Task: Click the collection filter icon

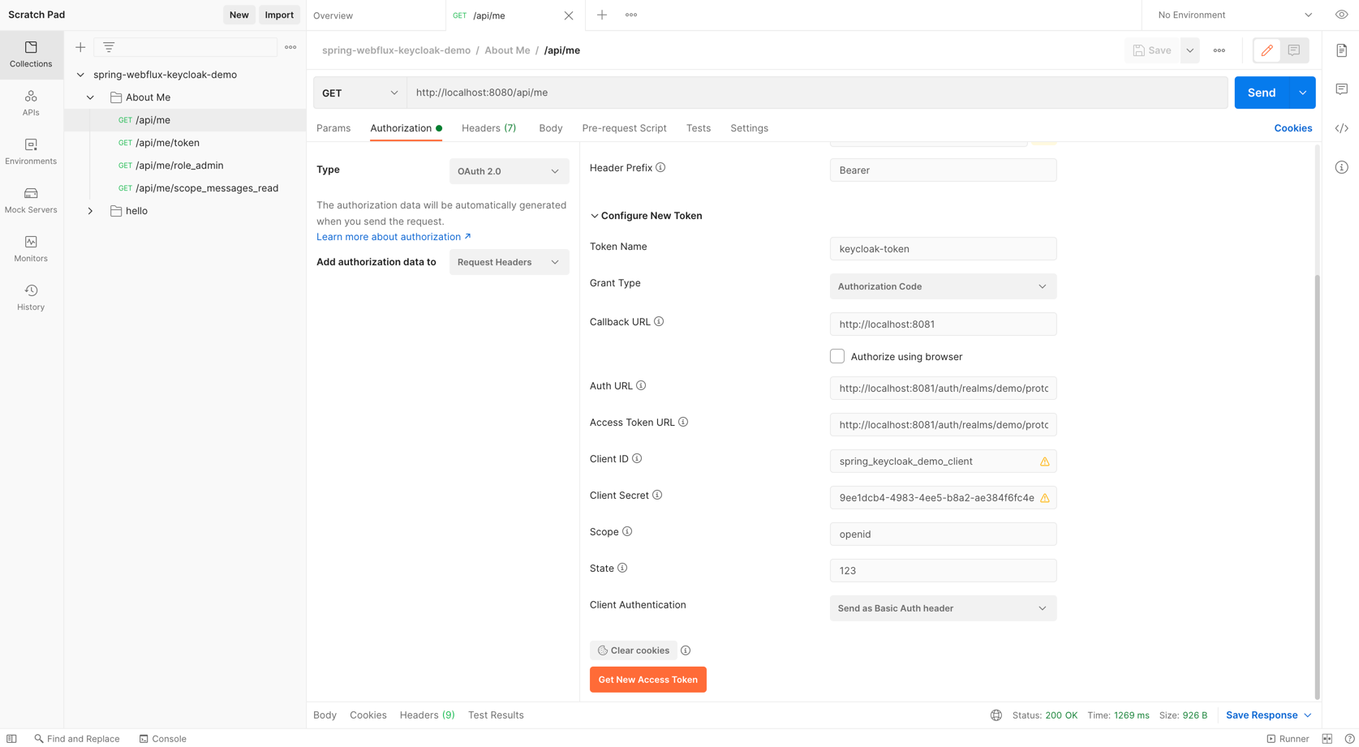Action: [x=109, y=47]
